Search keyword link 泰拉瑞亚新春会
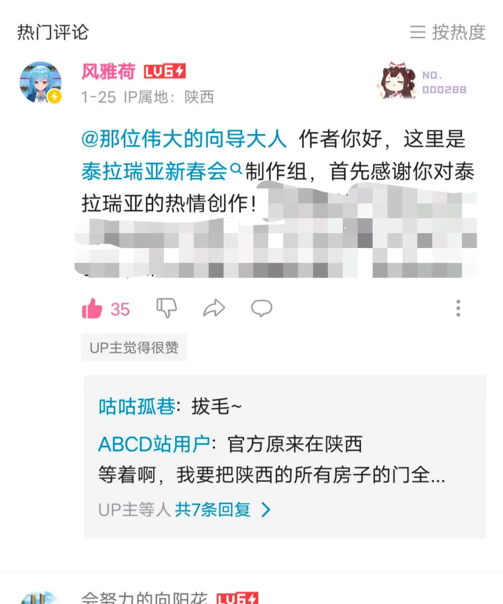The height and width of the screenshot is (604, 503). [154, 171]
